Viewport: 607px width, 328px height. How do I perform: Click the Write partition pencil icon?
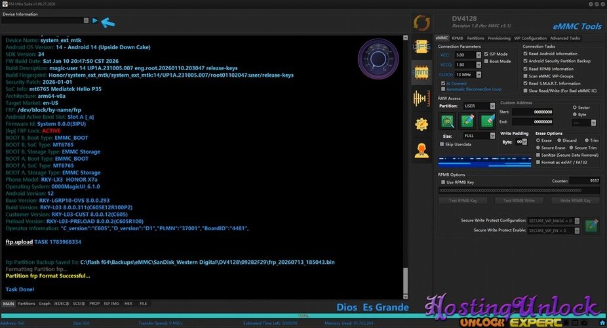pos(467,121)
